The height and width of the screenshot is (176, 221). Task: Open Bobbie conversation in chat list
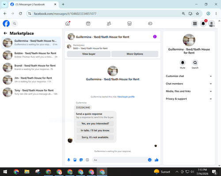click(31, 55)
